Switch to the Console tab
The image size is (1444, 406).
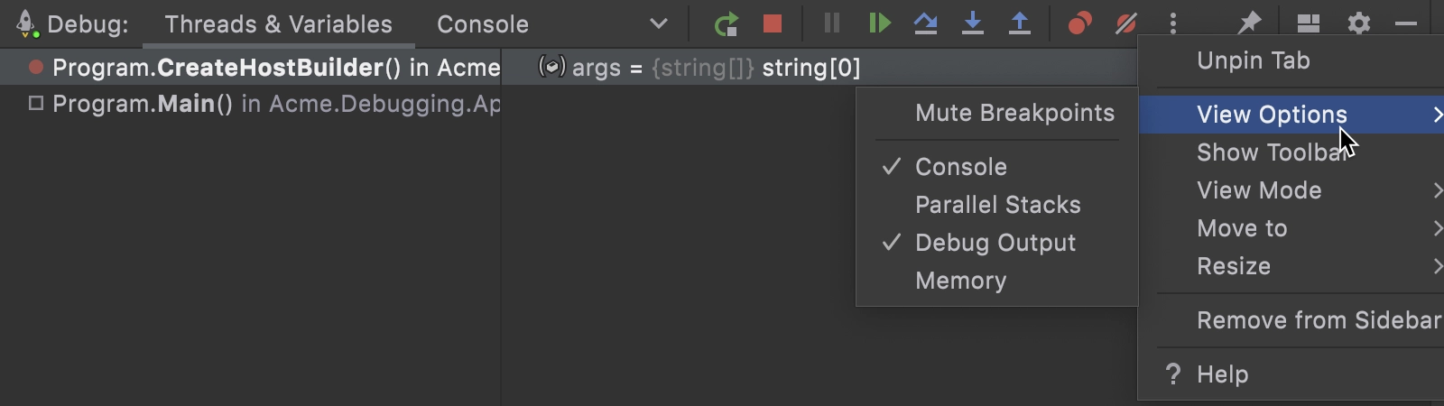(x=483, y=24)
